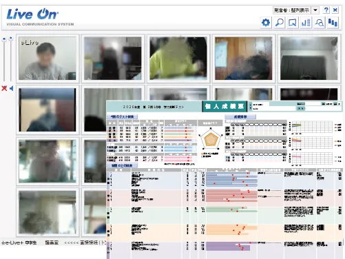
Task: Click the individual report card title banner
Action: point(224,106)
